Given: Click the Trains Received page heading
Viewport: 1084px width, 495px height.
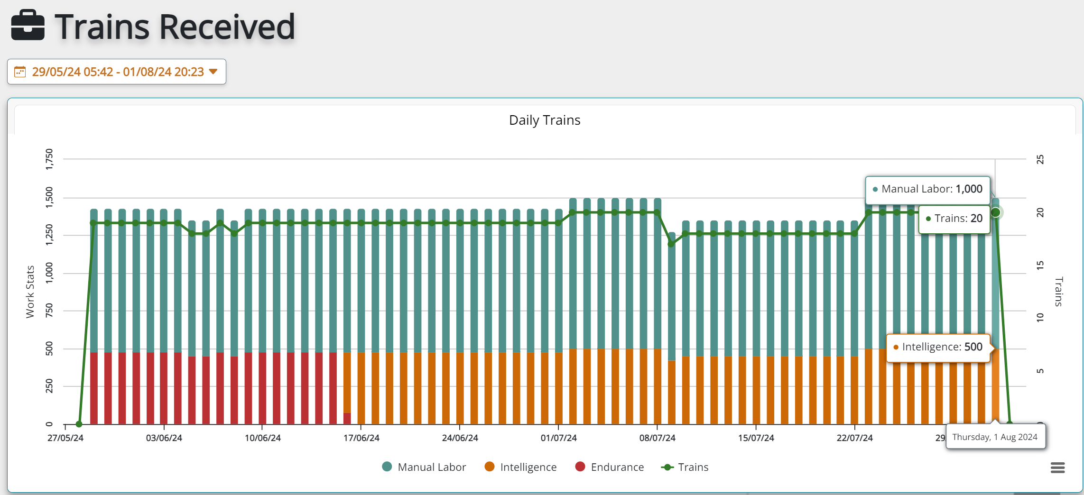Looking at the screenshot, I should (175, 27).
